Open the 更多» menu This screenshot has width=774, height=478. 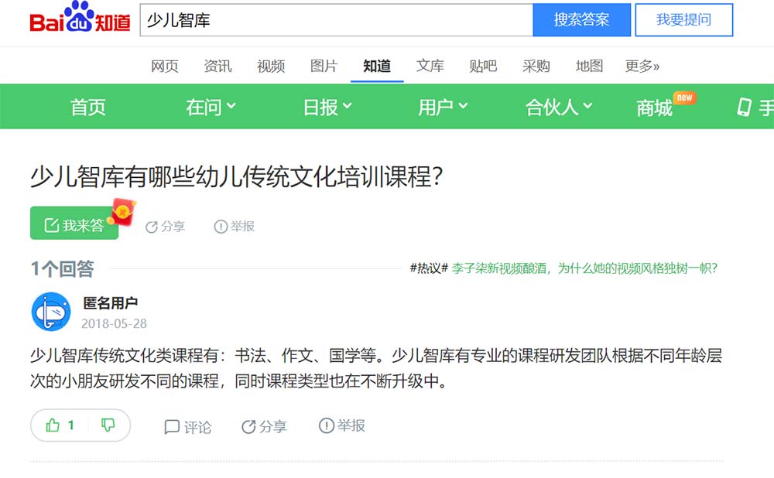point(642,66)
